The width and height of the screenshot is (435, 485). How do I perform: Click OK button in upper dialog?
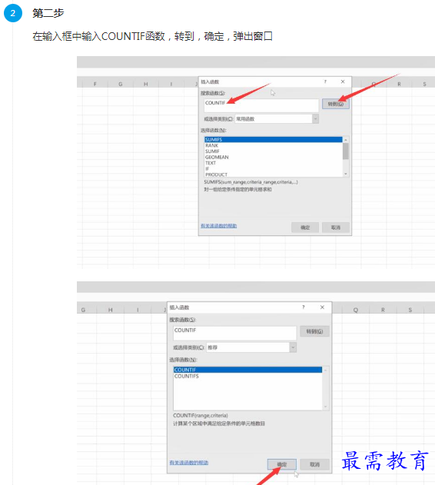pos(305,228)
